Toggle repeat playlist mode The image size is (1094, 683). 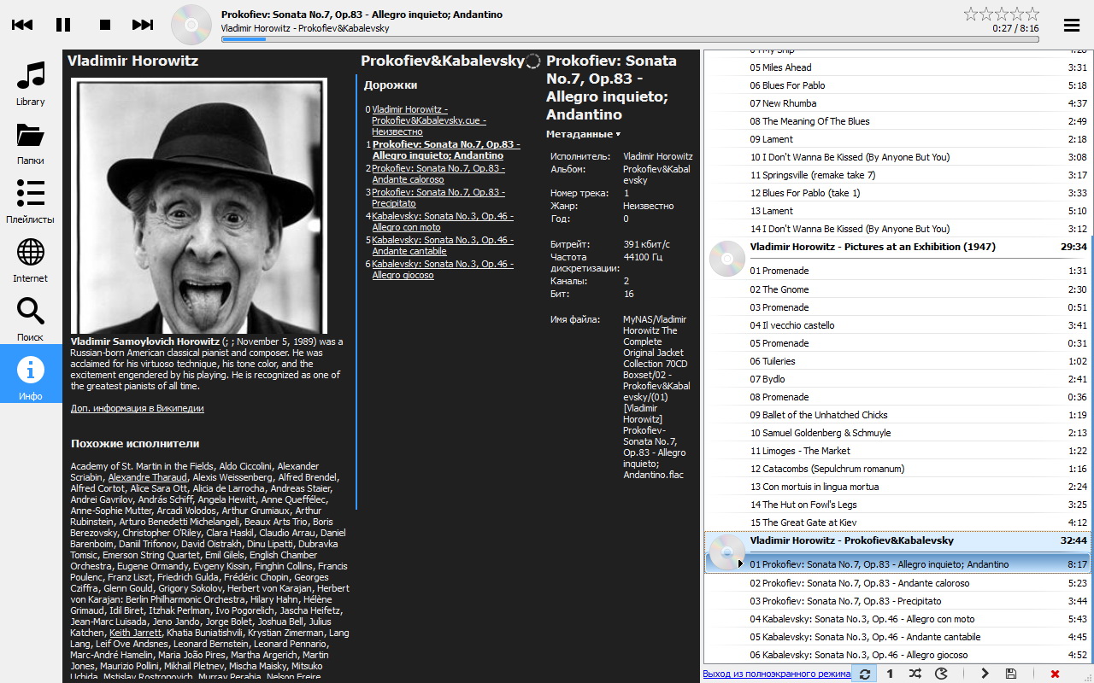(x=865, y=674)
